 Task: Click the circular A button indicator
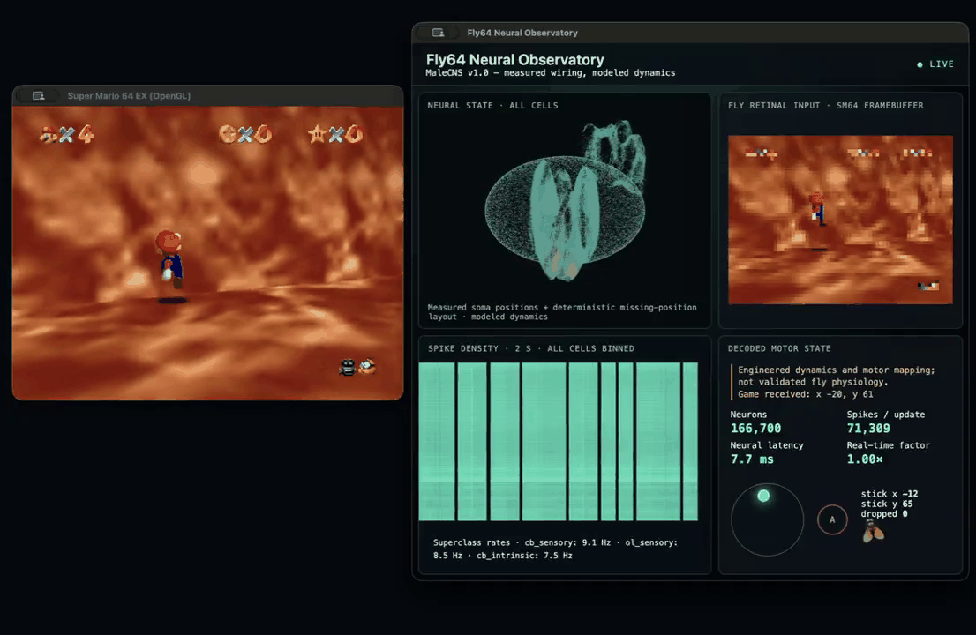point(832,520)
